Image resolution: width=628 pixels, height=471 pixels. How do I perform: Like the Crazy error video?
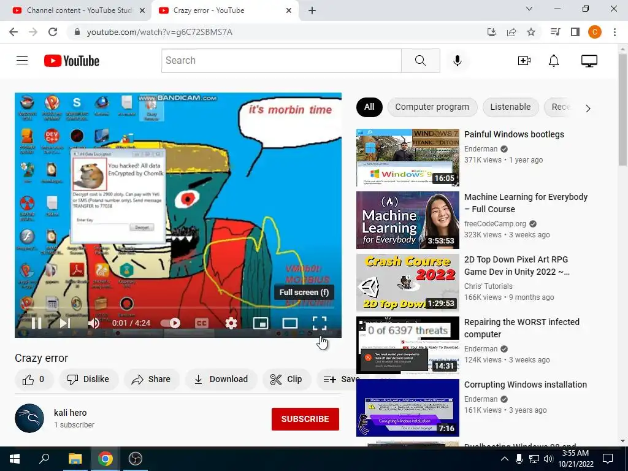tap(34, 379)
